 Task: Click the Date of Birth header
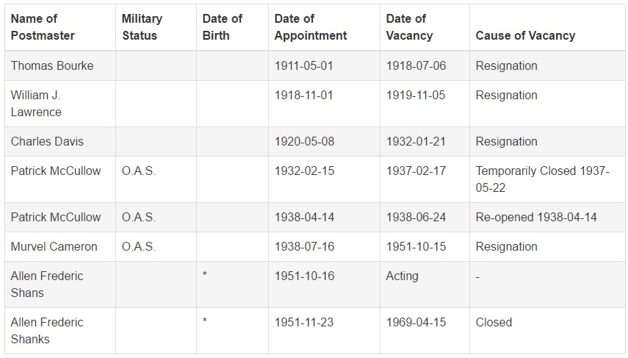[x=223, y=27]
